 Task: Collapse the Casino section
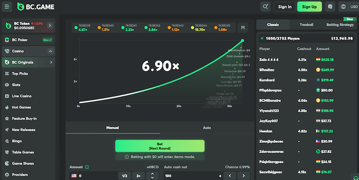click(x=50, y=51)
